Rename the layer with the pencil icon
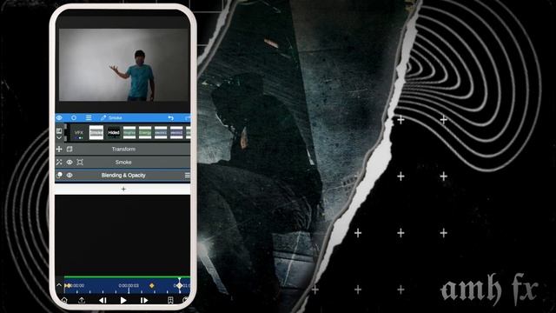This screenshot has width=556, height=313. [103, 117]
